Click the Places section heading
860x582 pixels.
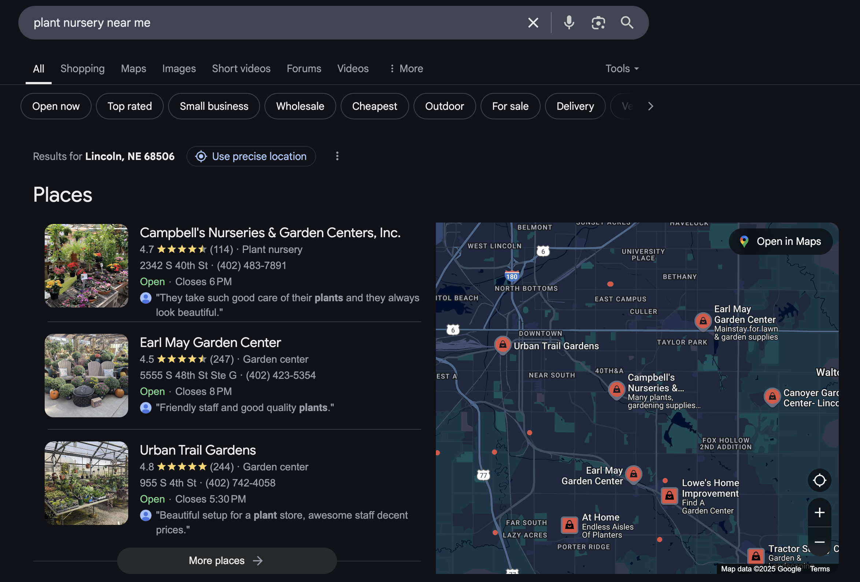pyautogui.click(x=63, y=195)
